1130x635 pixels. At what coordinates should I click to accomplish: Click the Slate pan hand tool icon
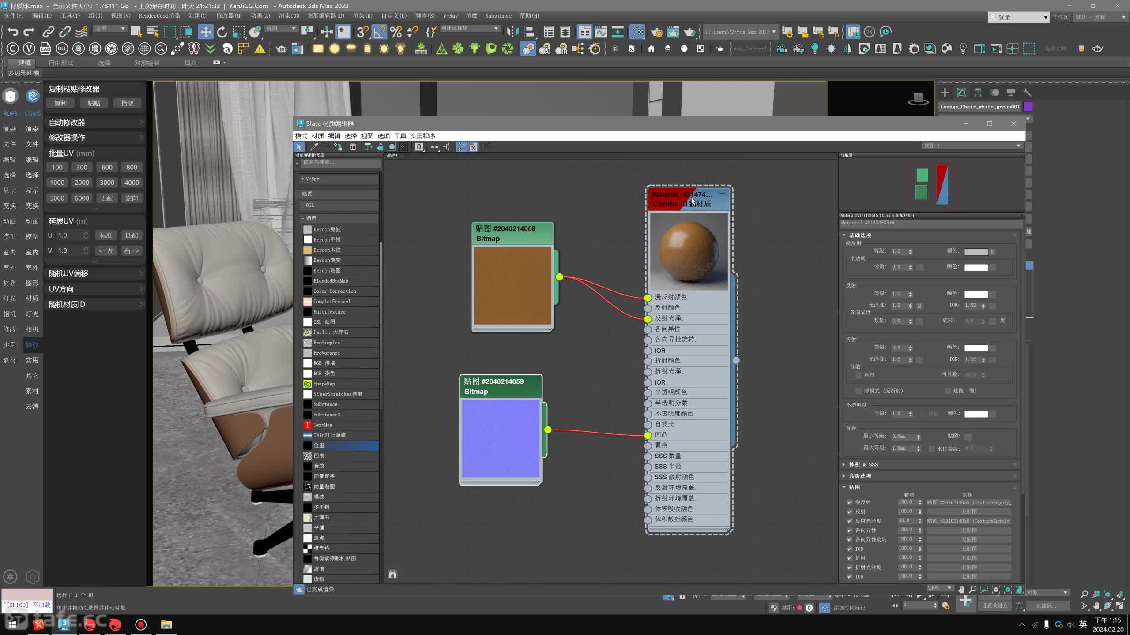pyautogui.click(x=960, y=589)
